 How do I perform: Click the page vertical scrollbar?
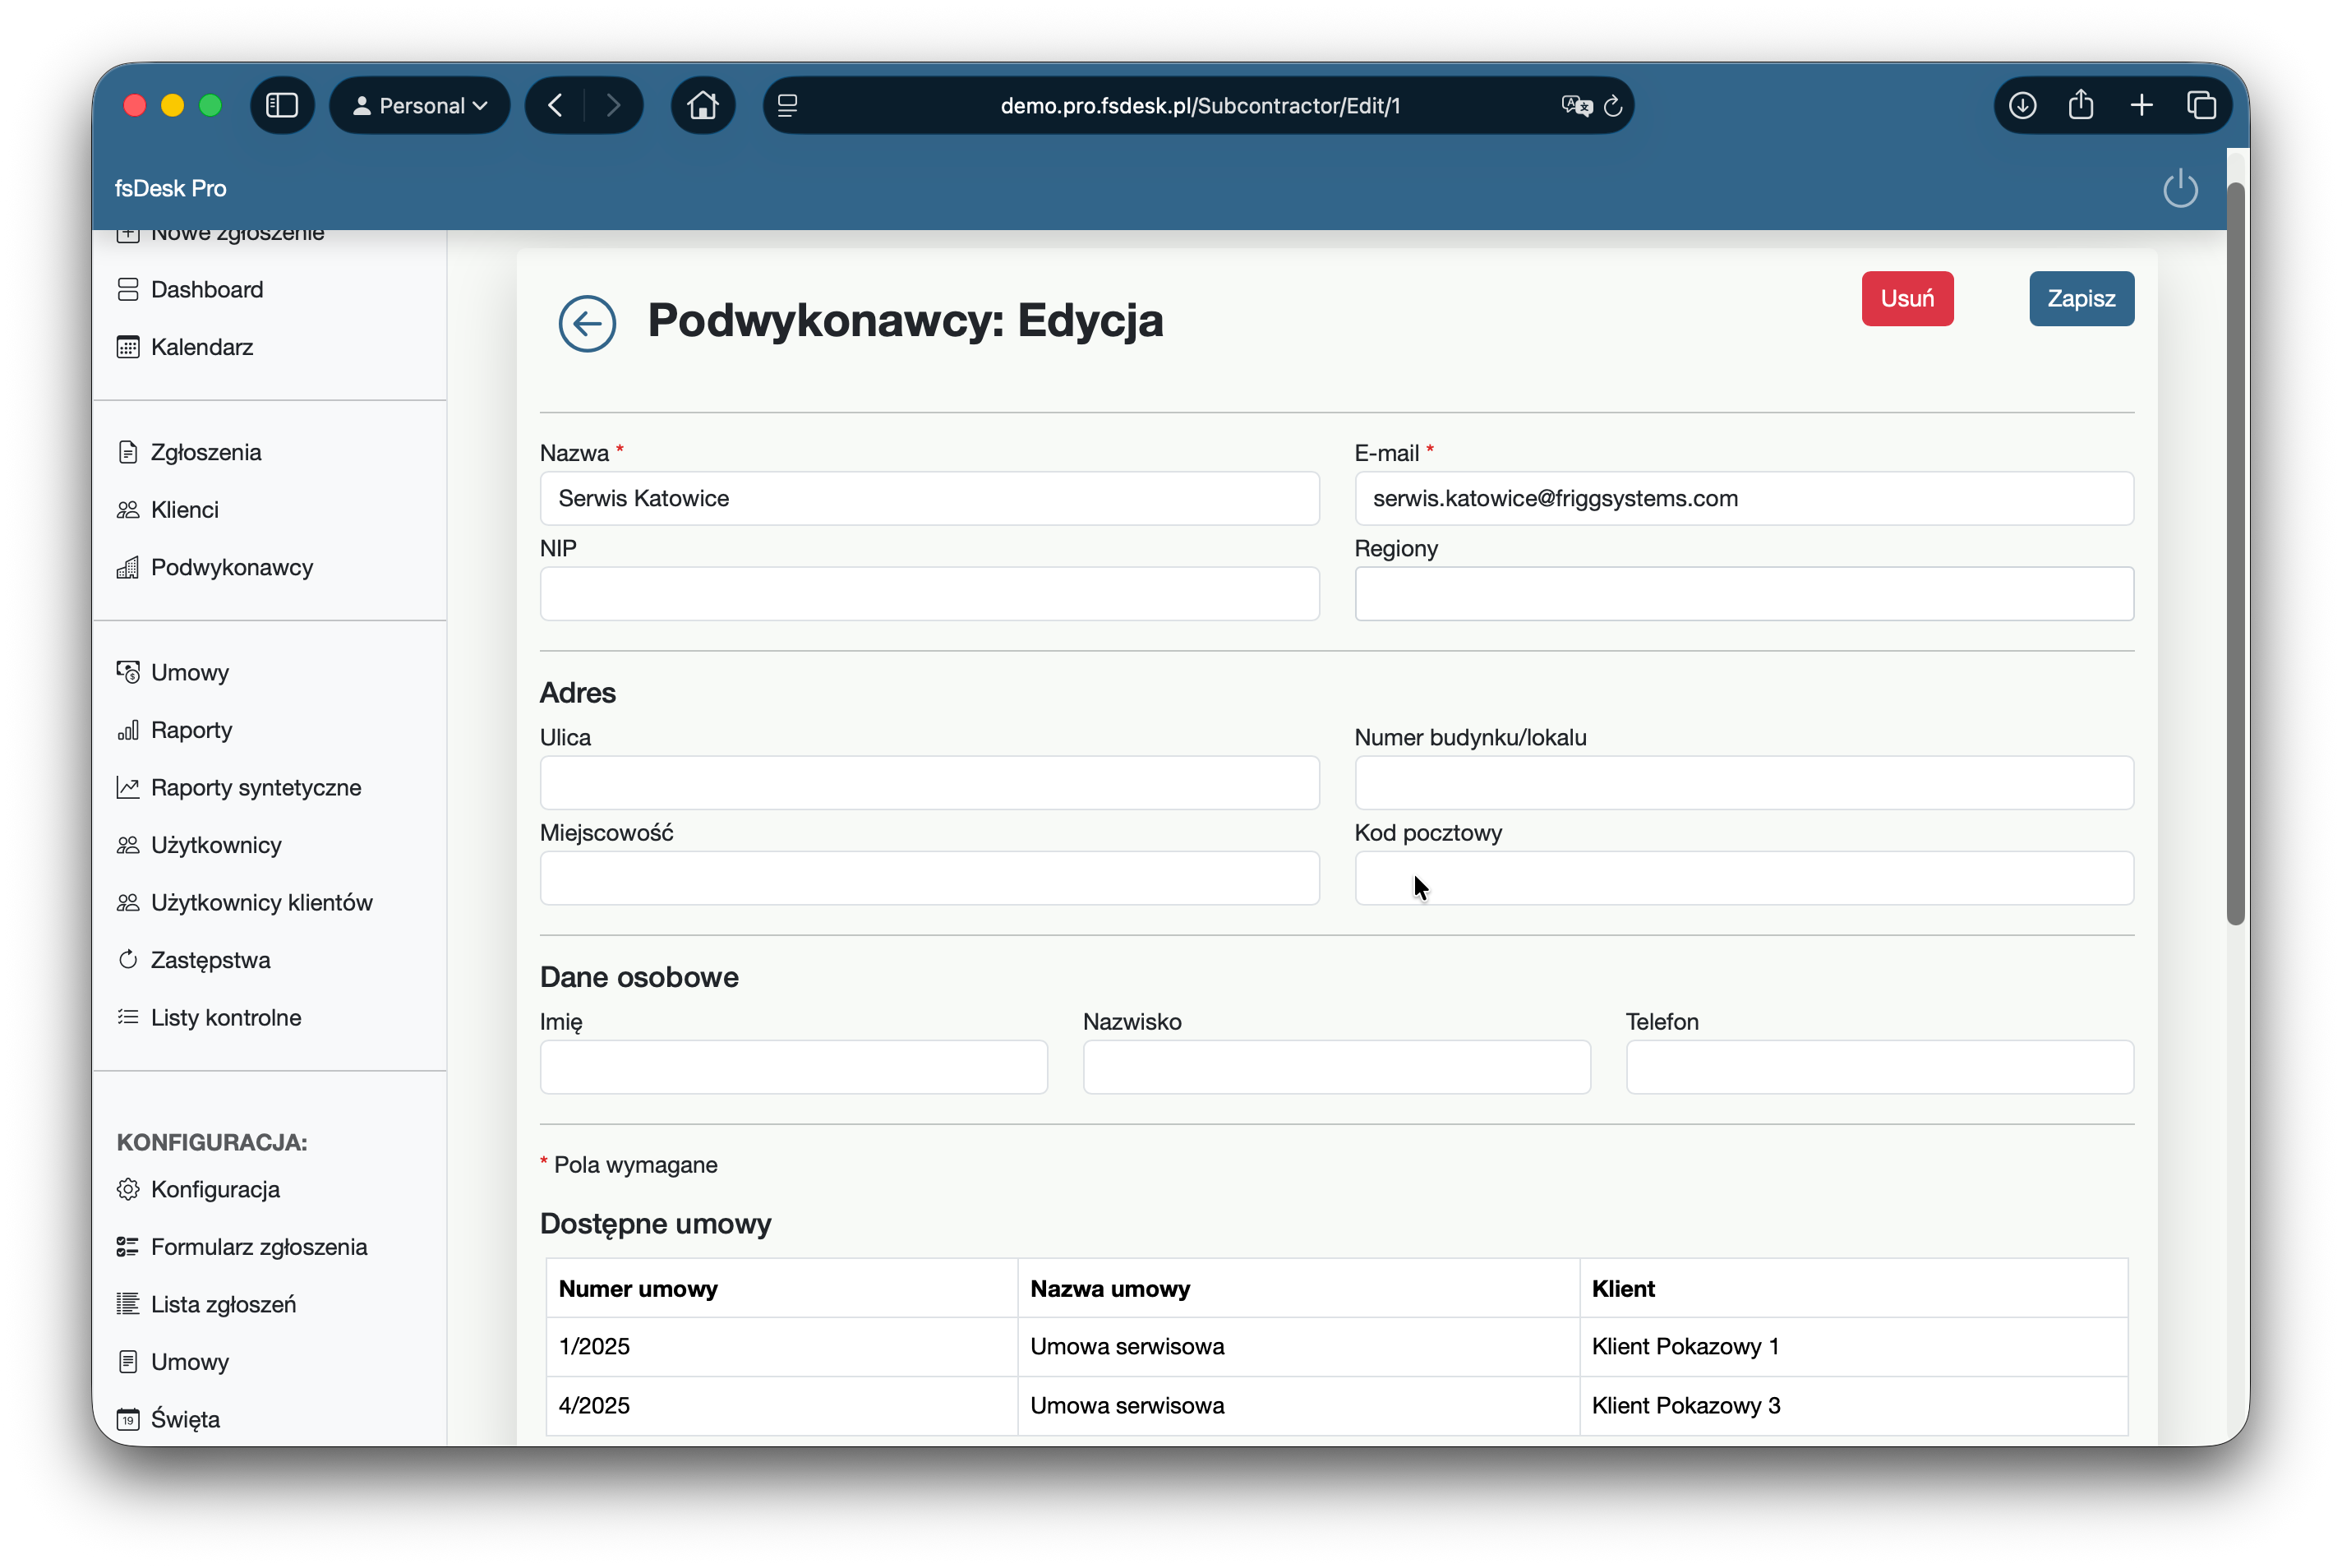(x=2236, y=554)
